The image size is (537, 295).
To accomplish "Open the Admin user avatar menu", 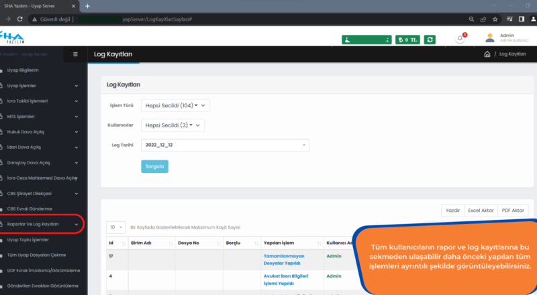I will [x=490, y=38].
